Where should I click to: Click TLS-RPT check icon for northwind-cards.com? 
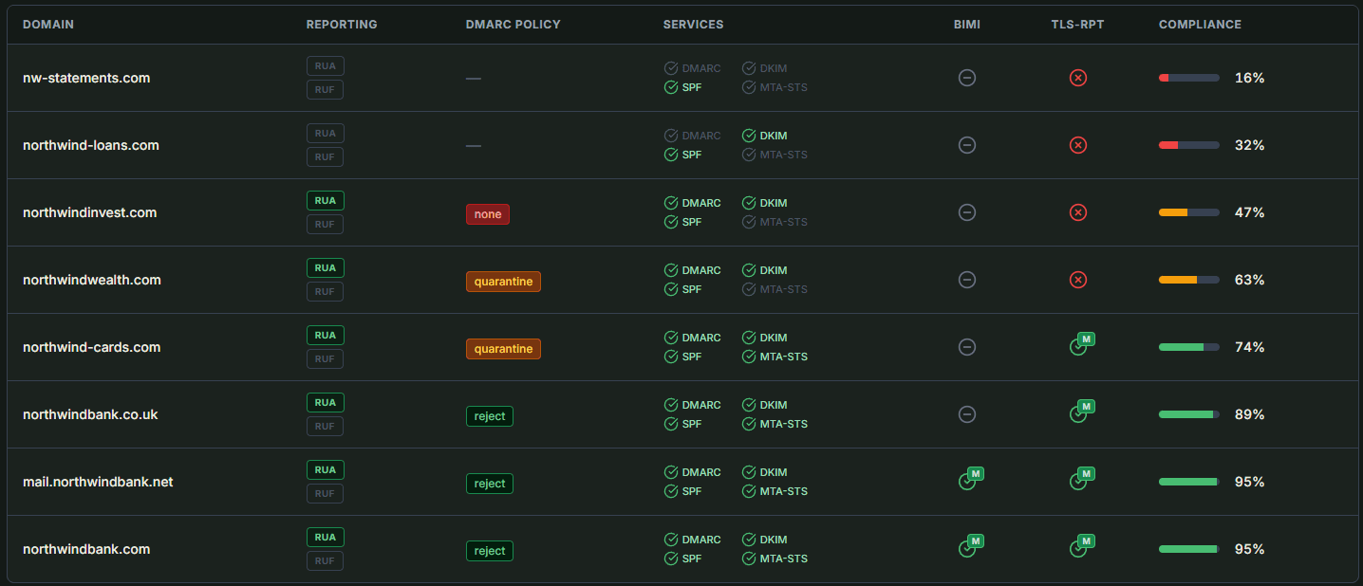(x=1078, y=347)
